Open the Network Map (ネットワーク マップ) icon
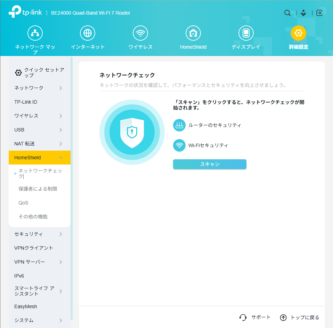This screenshot has height=328, width=333. (35, 33)
